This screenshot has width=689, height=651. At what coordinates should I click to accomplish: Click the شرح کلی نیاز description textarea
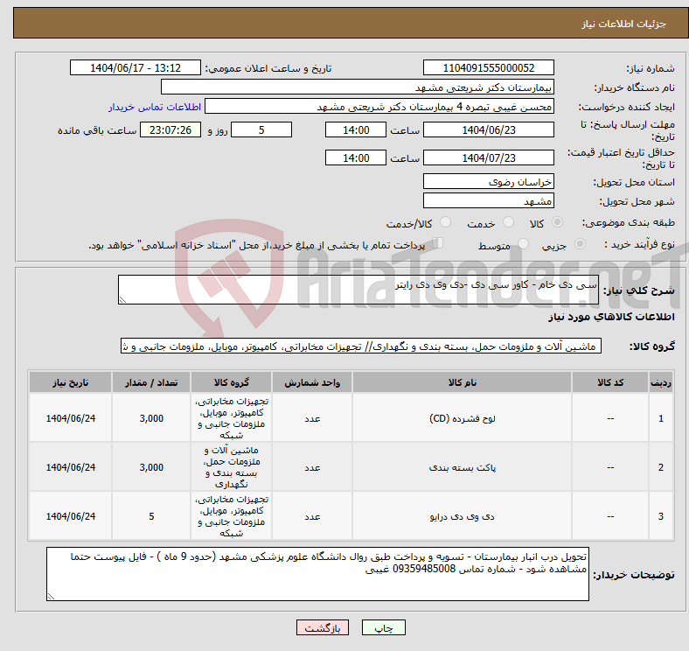[x=358, y=290]
